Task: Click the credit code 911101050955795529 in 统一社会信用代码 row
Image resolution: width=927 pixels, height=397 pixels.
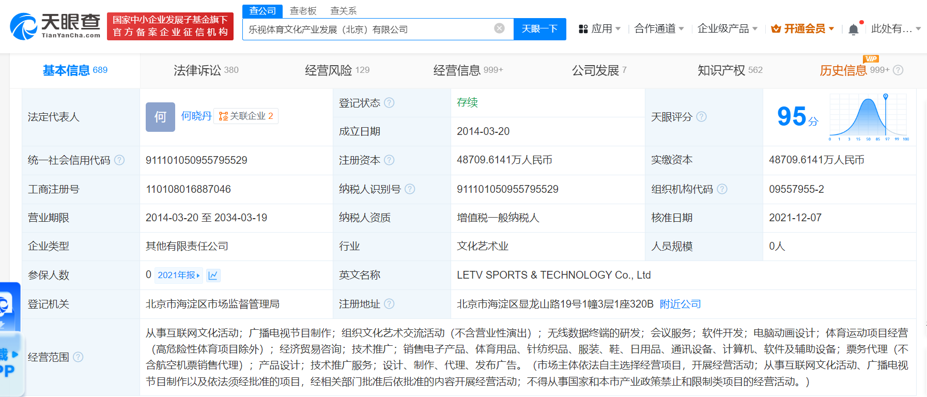Action: pyautogui.click(x=196, y=160)
